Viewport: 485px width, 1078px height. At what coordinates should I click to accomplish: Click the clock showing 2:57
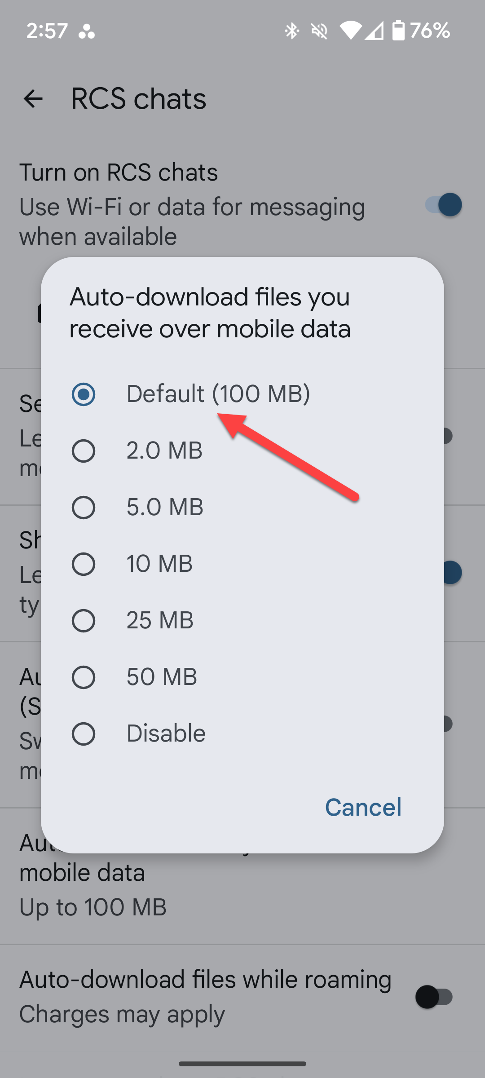click(x=46, y=30)
